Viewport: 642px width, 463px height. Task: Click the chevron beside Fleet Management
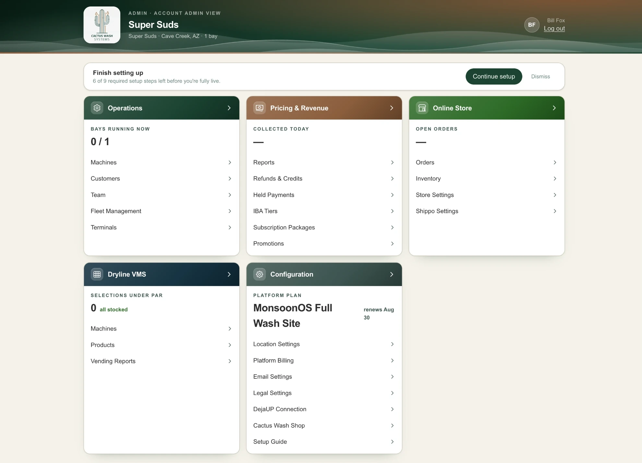(x=230, y=211)
